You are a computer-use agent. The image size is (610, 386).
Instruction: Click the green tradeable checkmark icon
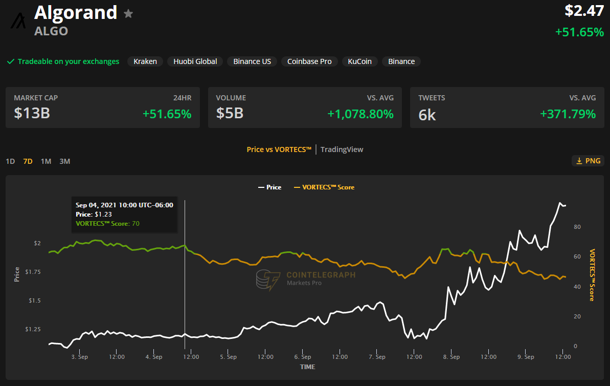[10, 61]
